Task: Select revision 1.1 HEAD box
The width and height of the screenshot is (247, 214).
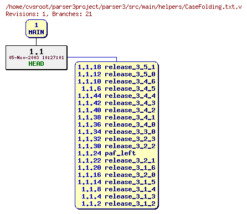Action: click(x=37, y=58)
